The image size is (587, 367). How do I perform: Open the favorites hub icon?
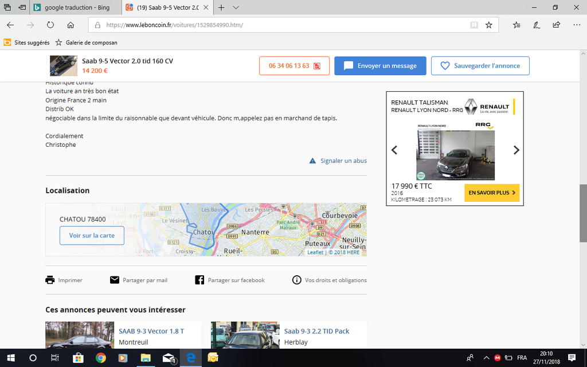516,25
